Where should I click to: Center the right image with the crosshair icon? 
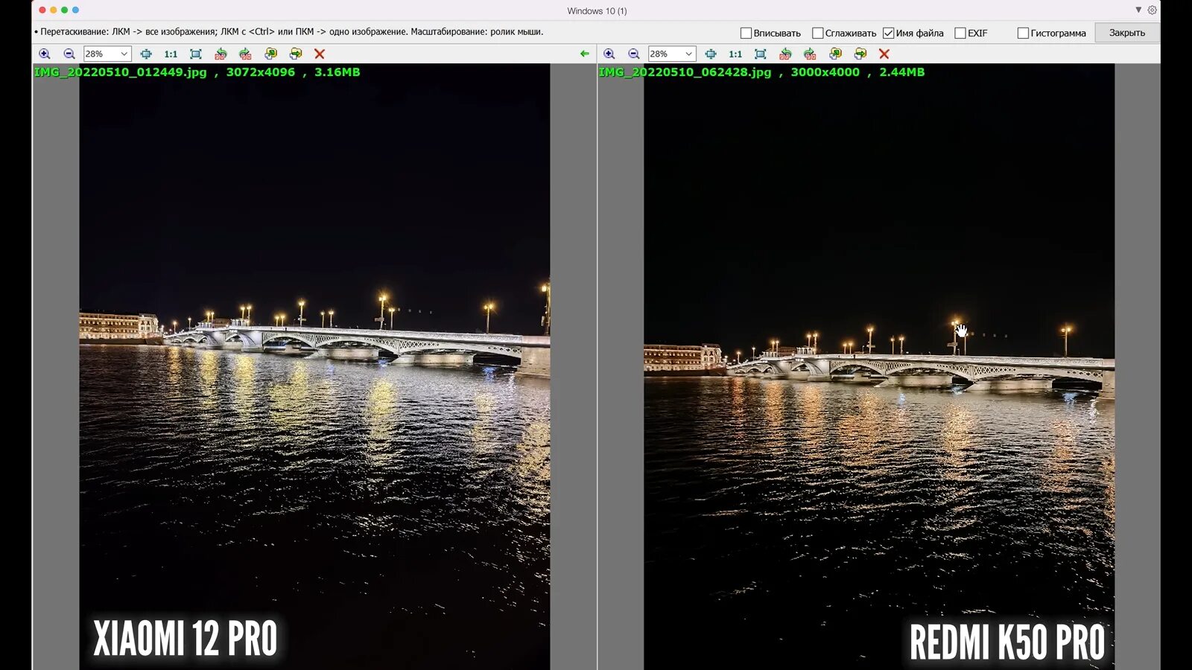(711, 54)
